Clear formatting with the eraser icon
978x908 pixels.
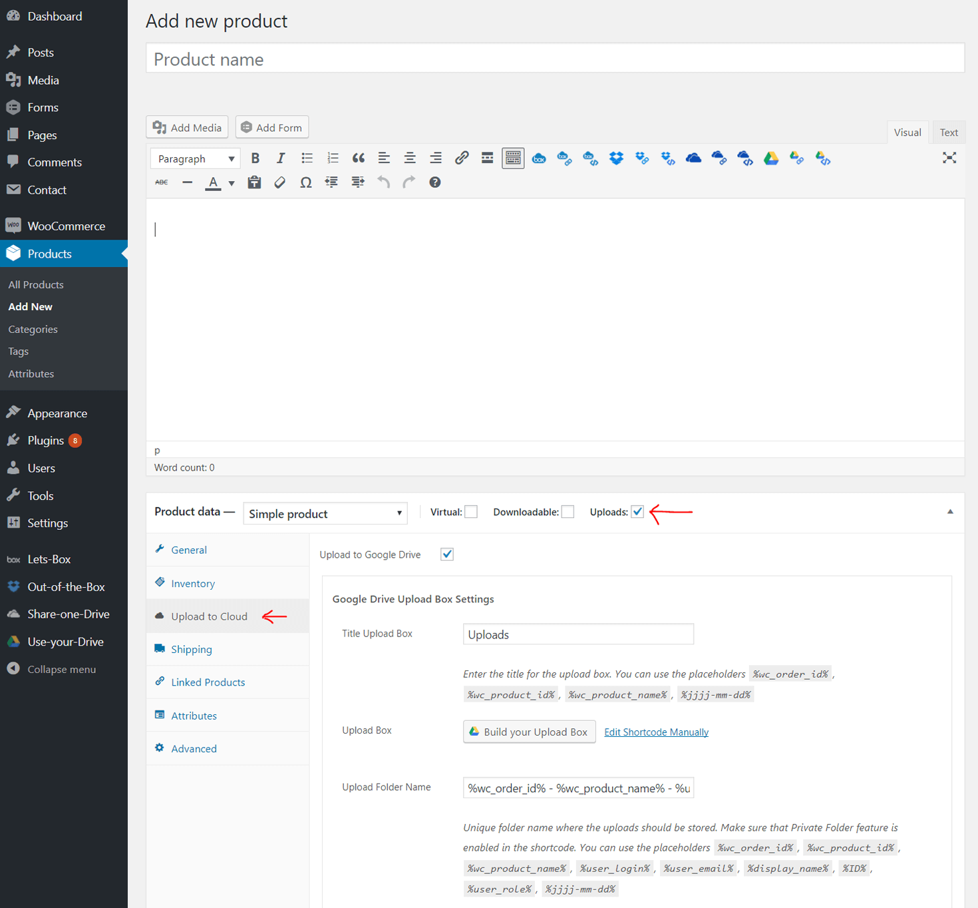280,182
